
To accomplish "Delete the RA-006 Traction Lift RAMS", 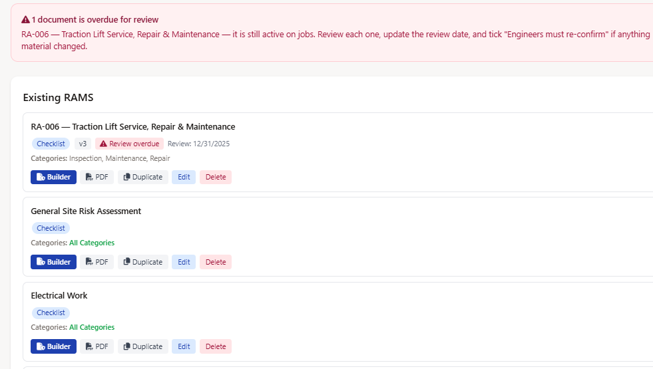I will pyautogui.click(x=216, y=178).
